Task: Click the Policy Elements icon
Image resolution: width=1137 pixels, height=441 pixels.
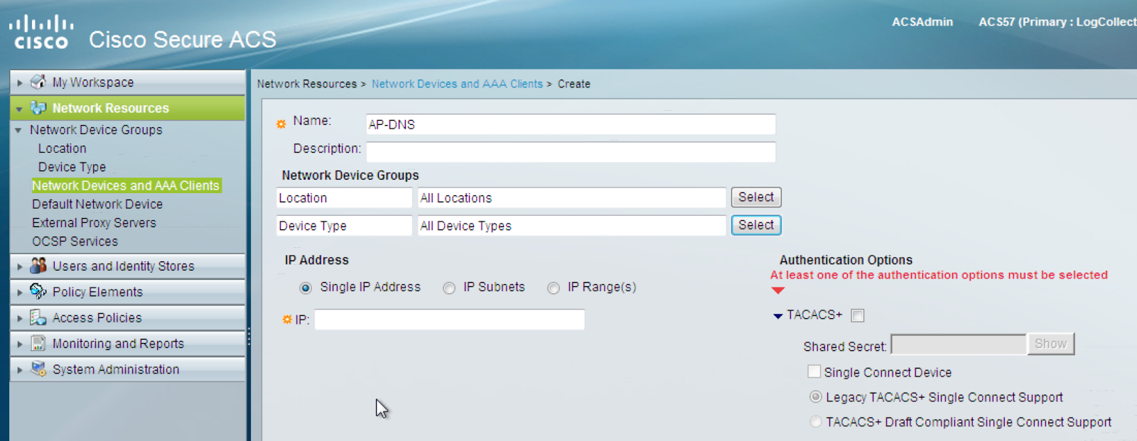Action: pos(38,291)
